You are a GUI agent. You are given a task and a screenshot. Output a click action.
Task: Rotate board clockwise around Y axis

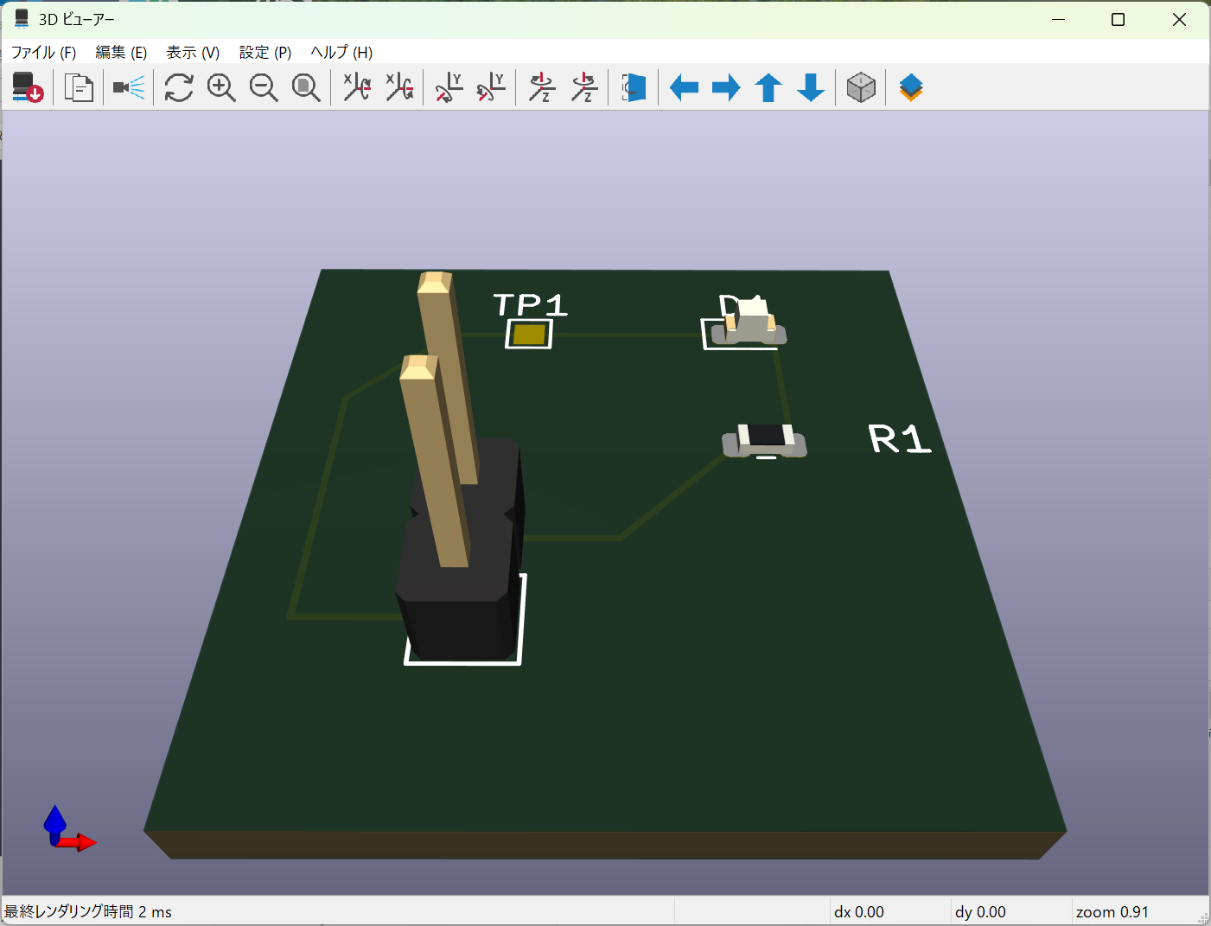point(447,86)
